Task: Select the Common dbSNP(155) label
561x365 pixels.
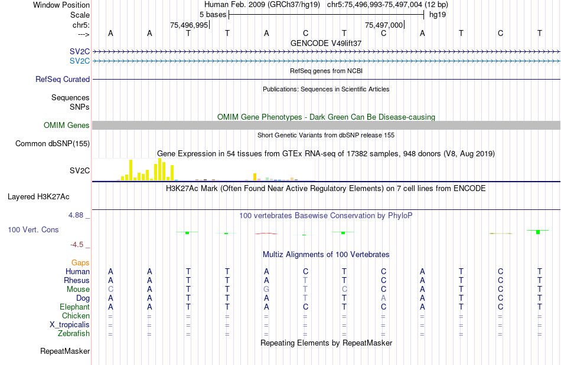Action: click(53, 143)
